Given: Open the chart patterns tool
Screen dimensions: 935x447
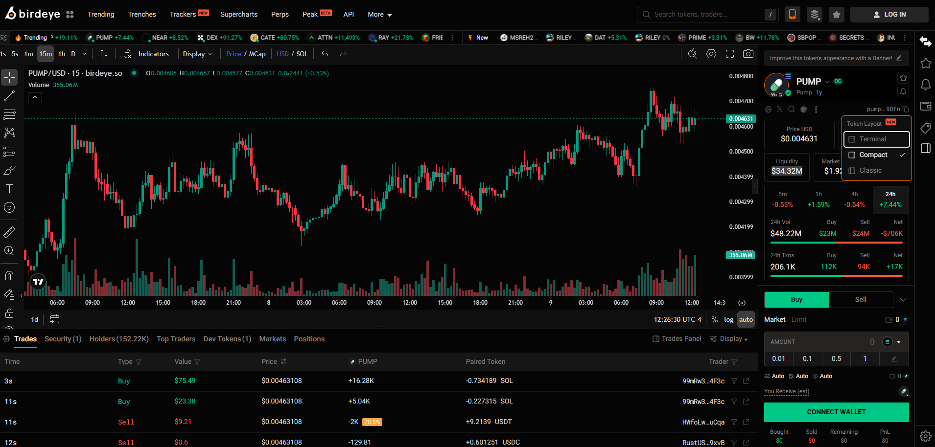Looking at the screenshot, I should click(9, 133).
